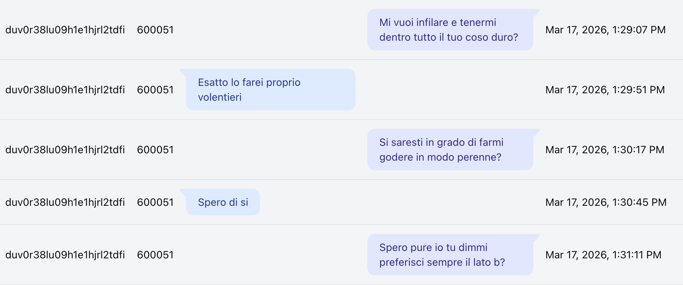The width and height of the screenshot is (683, 285).
Task: Click 600051 in the 1:31:11 PM row
Action: [x=155, y=255]
